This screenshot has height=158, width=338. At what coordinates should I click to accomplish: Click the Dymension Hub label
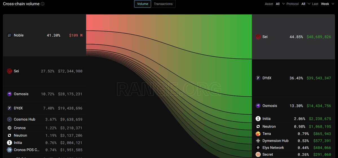tap(275, 141)
